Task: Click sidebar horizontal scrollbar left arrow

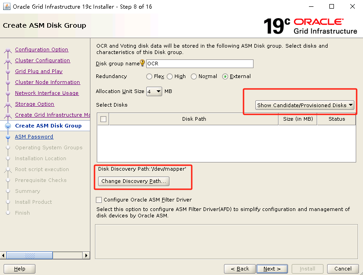Action: pyautogui.click(x=3, y=255)
